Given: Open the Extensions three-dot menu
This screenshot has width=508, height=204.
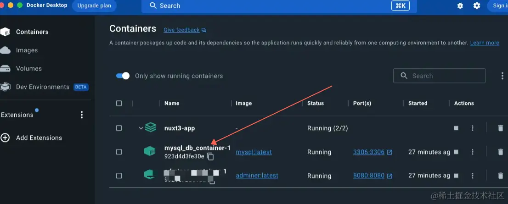Looking at the screenshot, I should click(82, 115).
